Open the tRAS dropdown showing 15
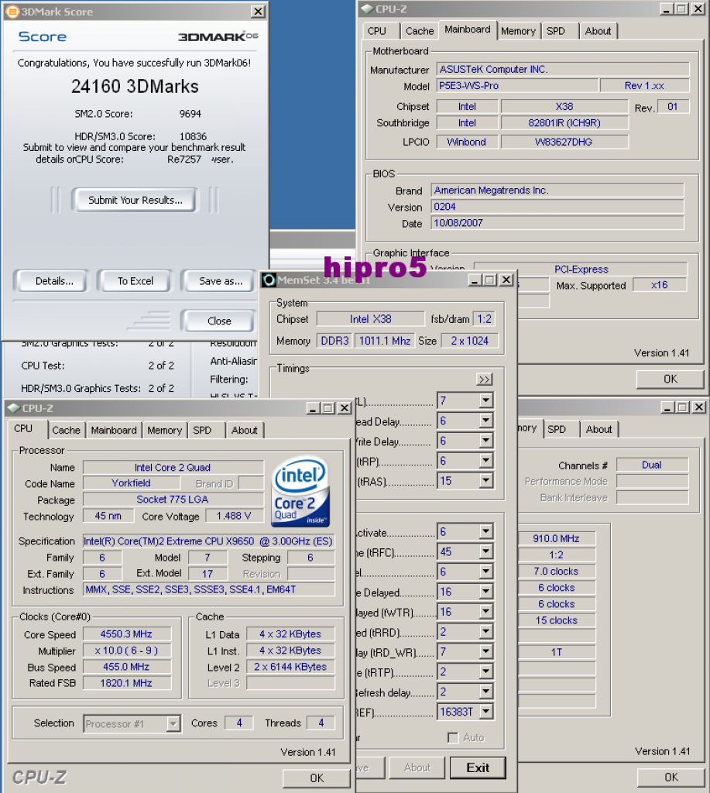 point(485,480)
